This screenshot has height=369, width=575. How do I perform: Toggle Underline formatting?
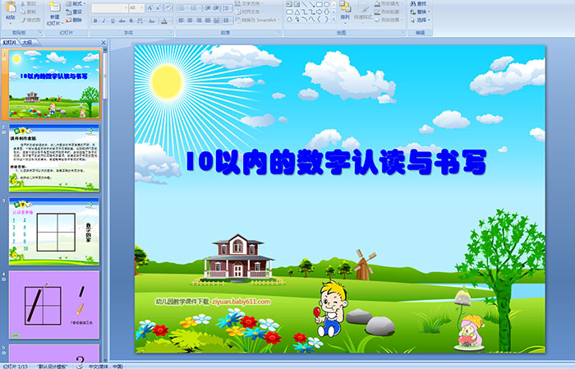pos(113,21)
